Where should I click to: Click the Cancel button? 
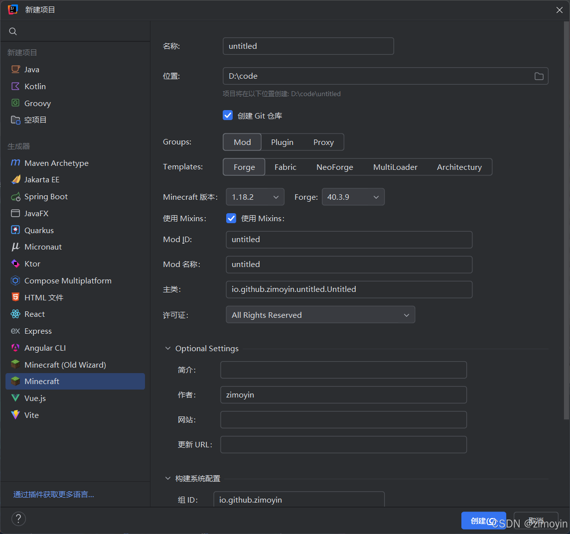click(x=536, y=521)
